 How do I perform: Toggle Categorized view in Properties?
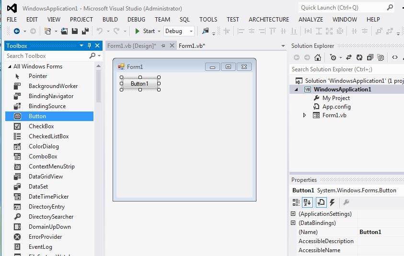296,202
